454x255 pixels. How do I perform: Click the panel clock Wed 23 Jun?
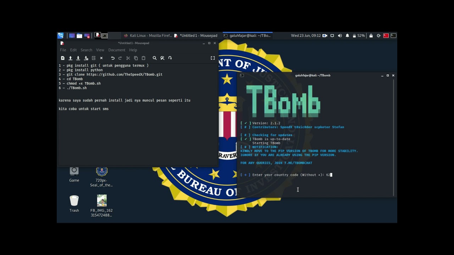click(x=306, y=35)
